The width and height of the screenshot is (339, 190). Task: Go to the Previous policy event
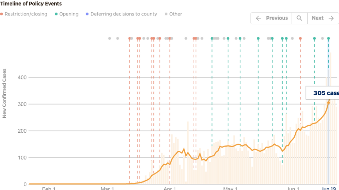[x=271, y=18]
